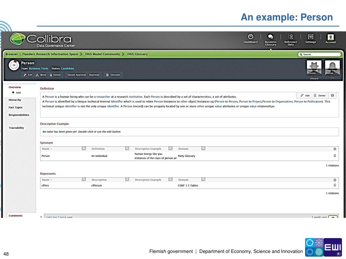Click the Simple Approval button
The height and width of the screenshot is (259, 346).
pyautogui.click(x=76, y=75)
